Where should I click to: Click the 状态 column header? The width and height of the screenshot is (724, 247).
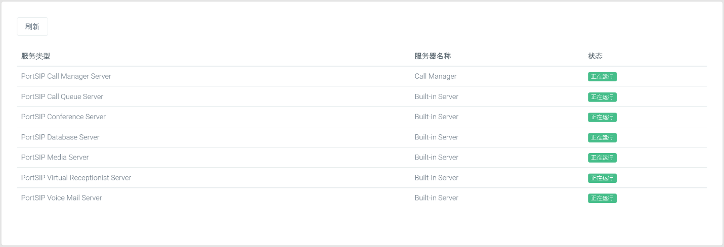coord(595,56)
